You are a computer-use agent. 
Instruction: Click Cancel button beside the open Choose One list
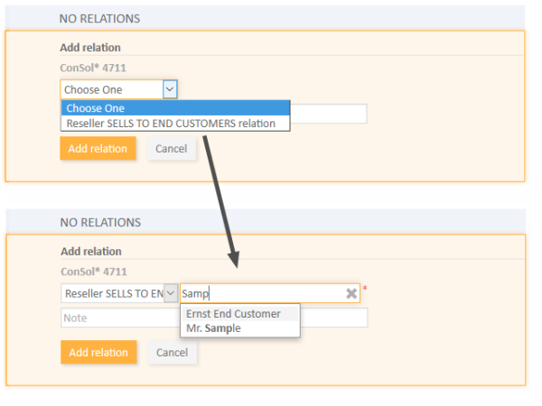pyautogui.click(x=172, y=149)
